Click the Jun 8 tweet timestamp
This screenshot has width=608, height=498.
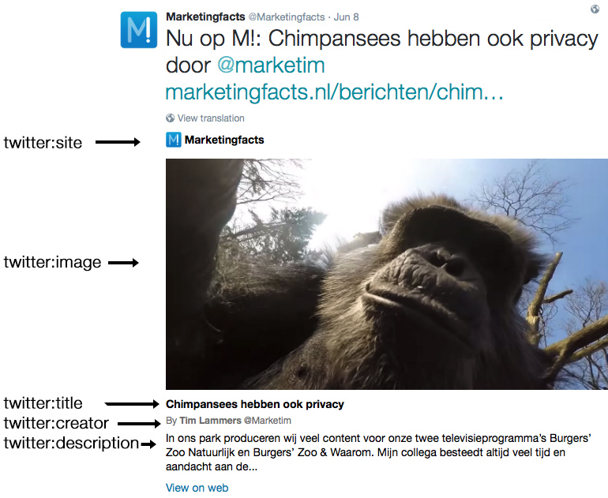(x=347, y=17)
